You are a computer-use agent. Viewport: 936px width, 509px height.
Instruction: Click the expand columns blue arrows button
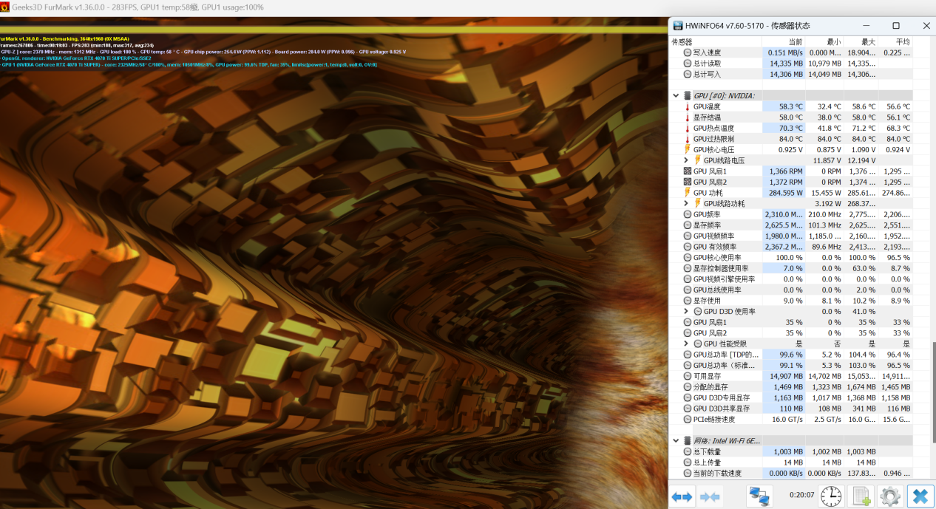682,496
